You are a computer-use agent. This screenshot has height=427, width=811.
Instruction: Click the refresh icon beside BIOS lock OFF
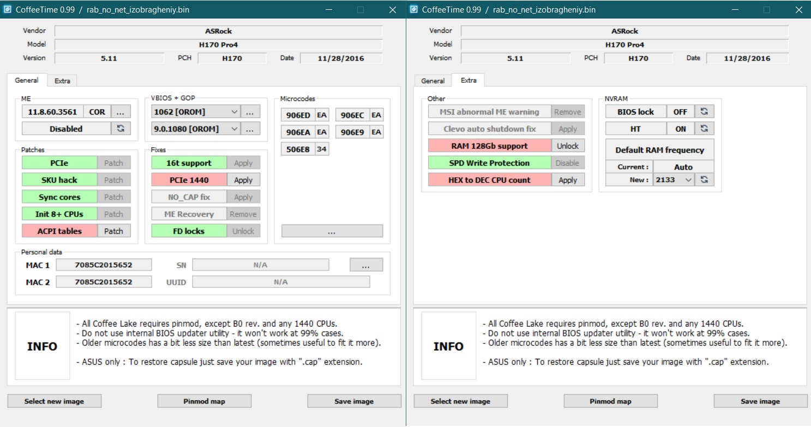704,112
